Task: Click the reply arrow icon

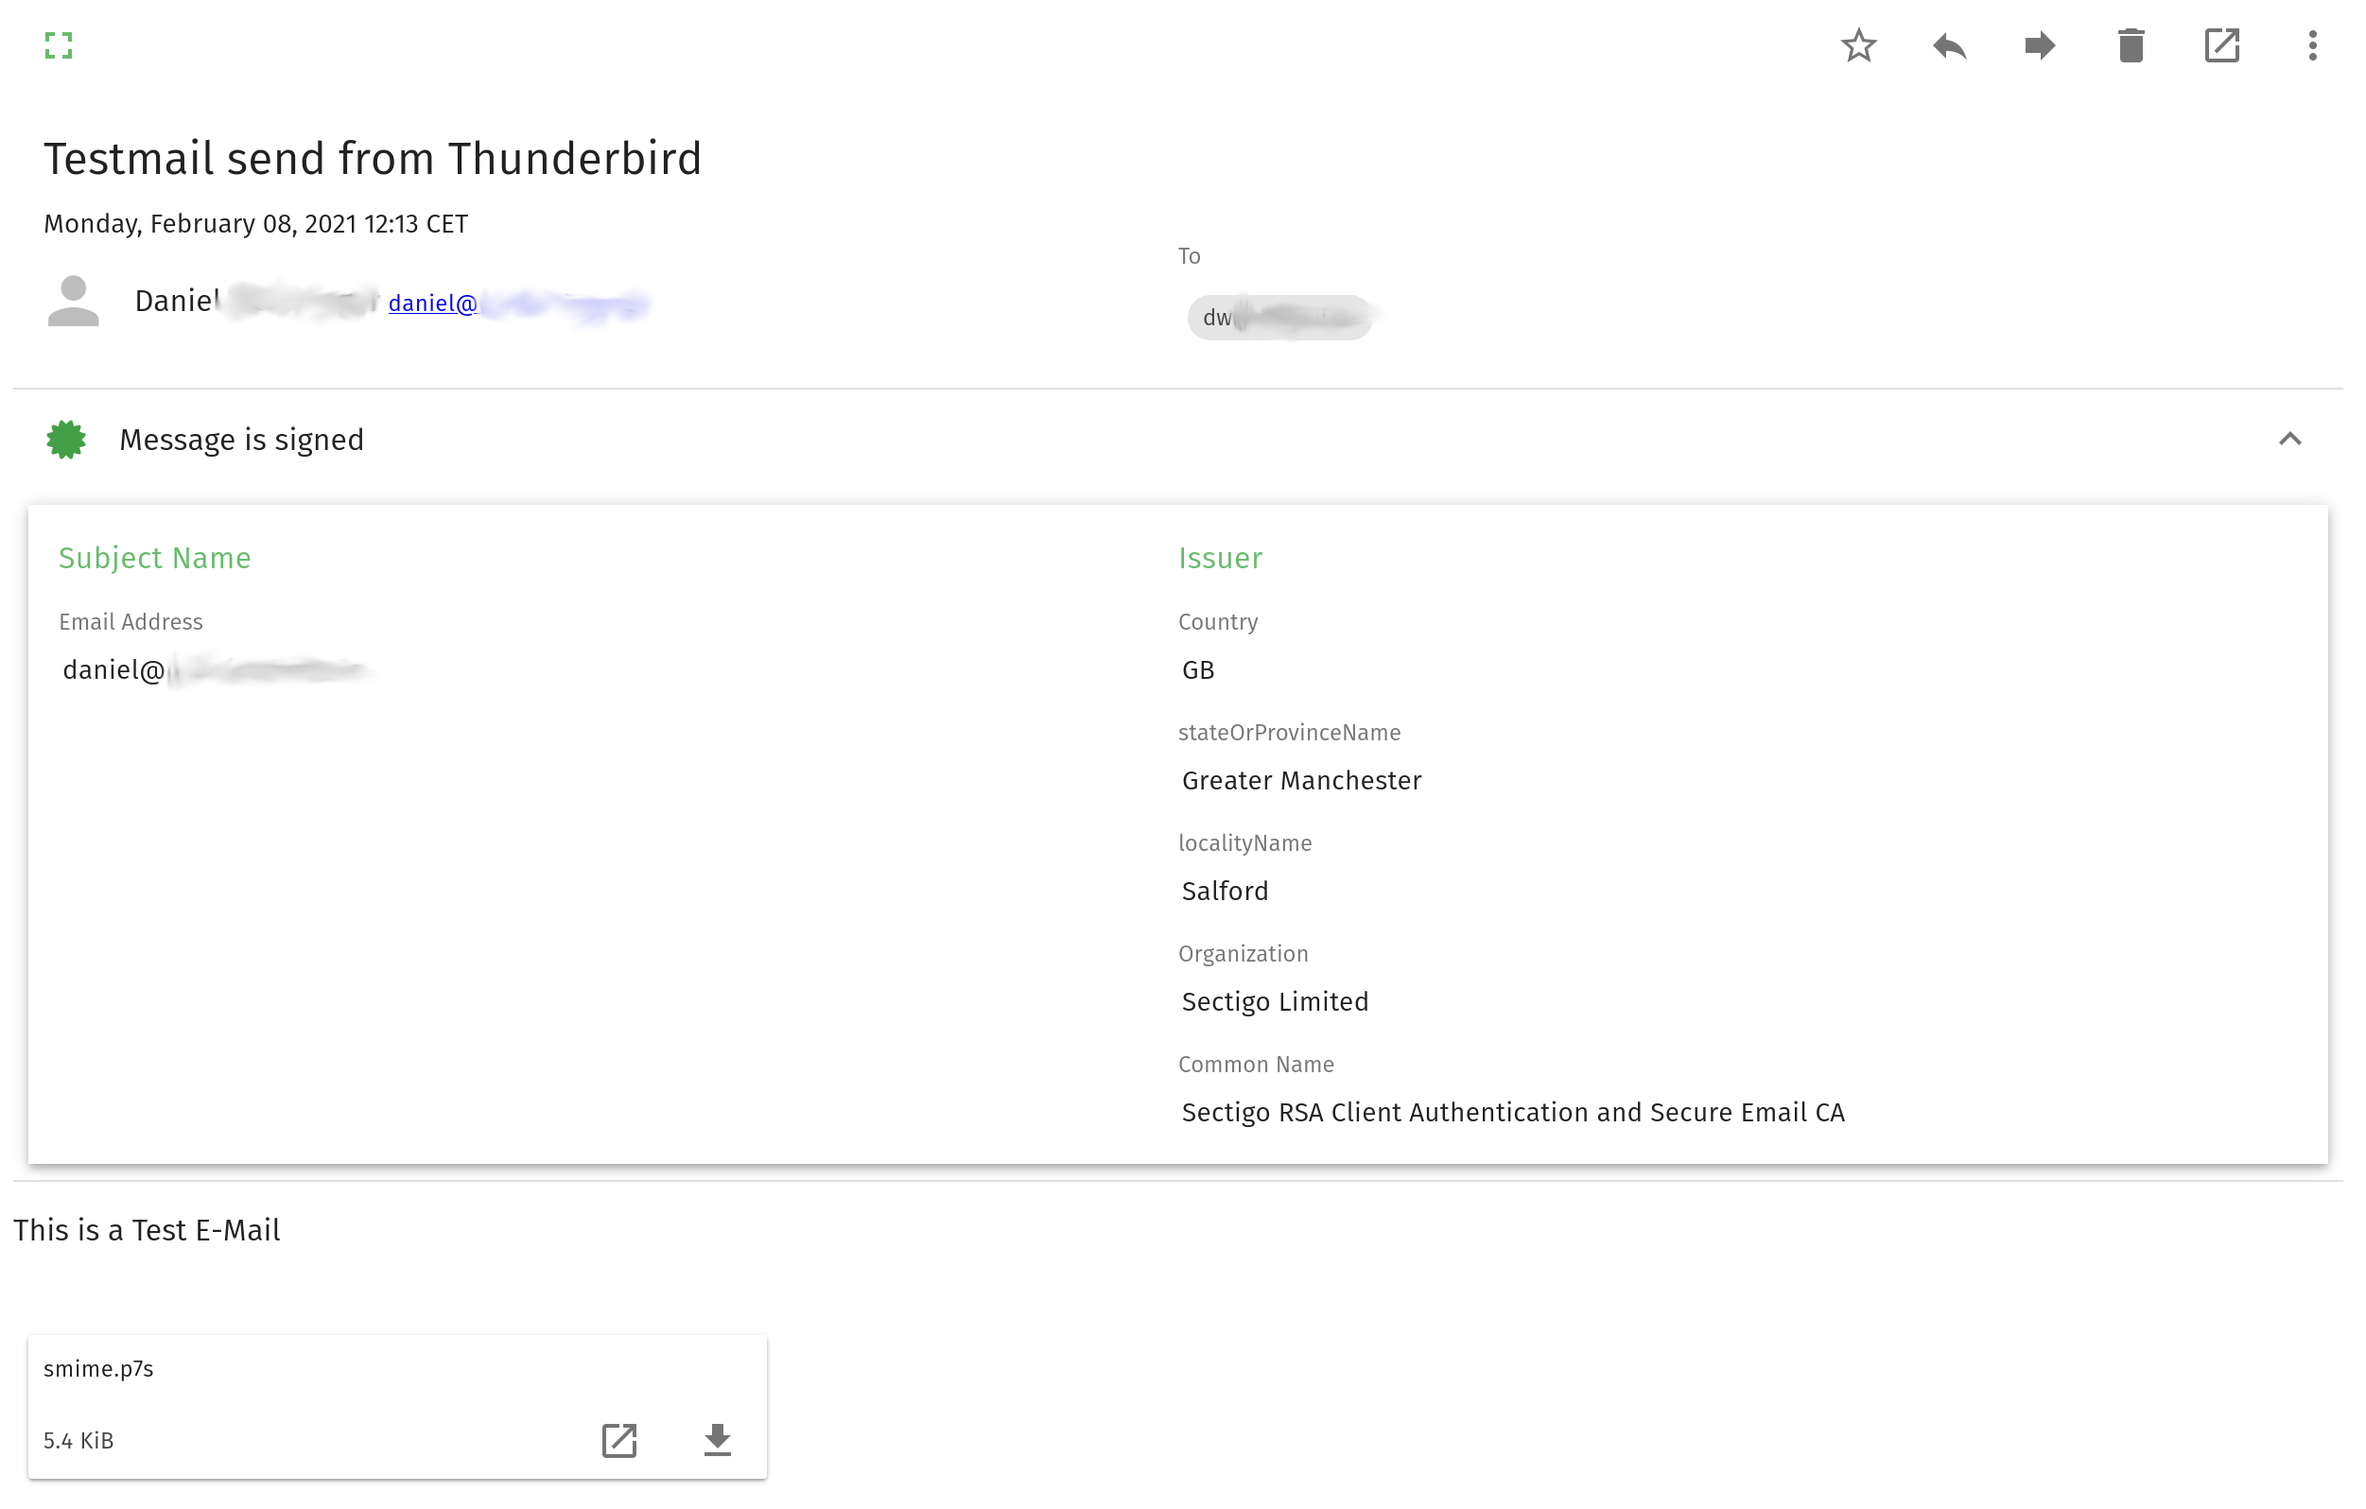Action: click(1949, 45)
